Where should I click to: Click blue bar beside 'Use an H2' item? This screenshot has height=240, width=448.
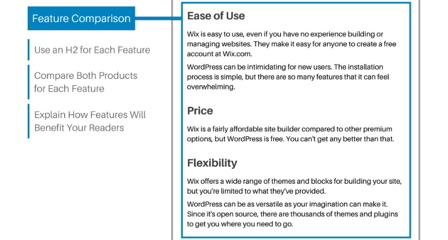29,50
